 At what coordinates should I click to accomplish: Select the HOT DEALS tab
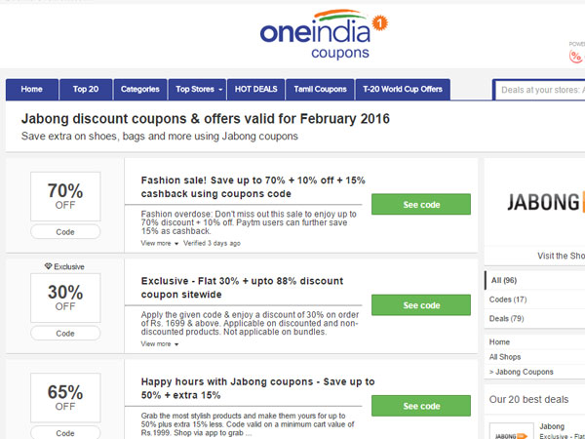(x=256, y=90)
